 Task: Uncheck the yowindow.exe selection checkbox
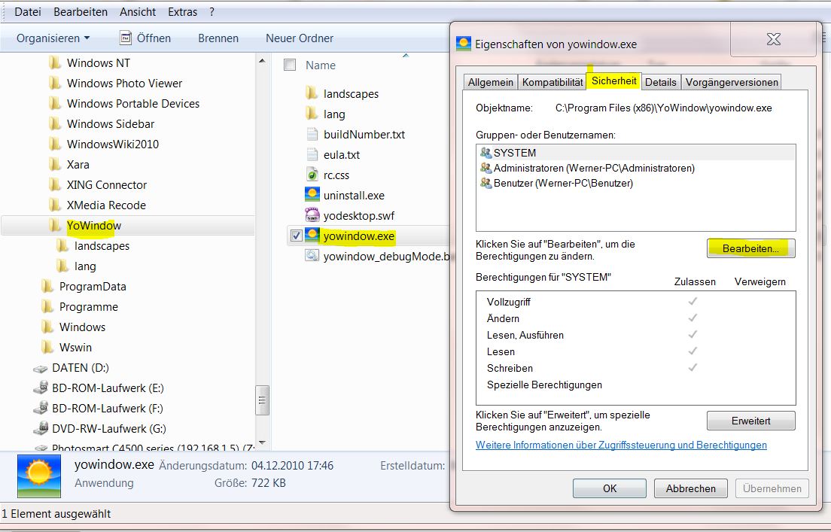point(297,236)
